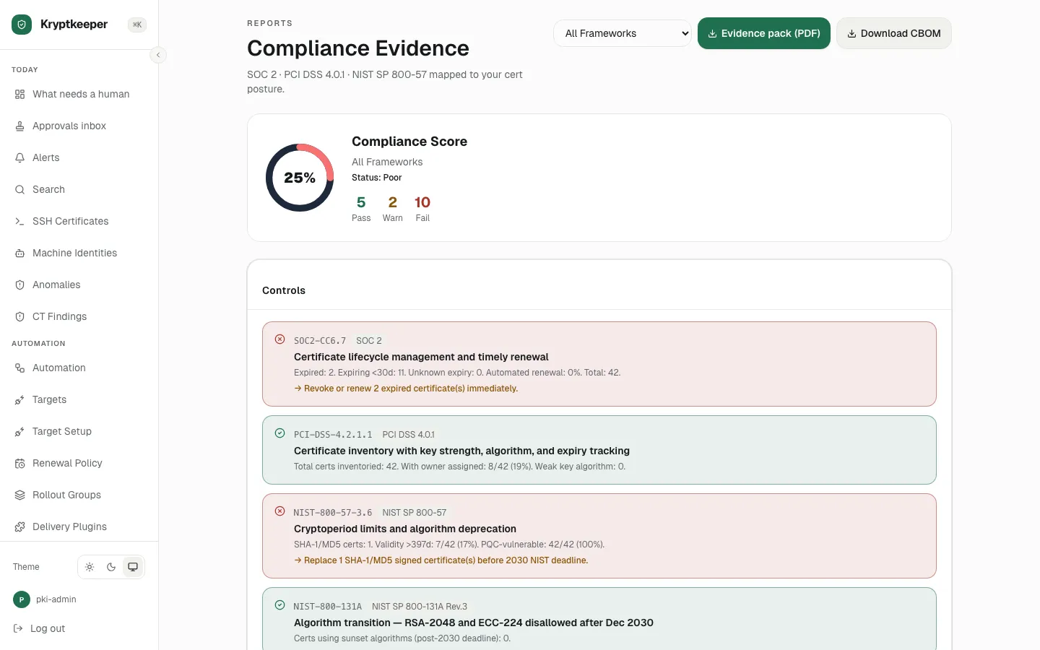Click the Rollout Groups layers icon
Viewport: 1040px width, 650px height.
(20, 495)
